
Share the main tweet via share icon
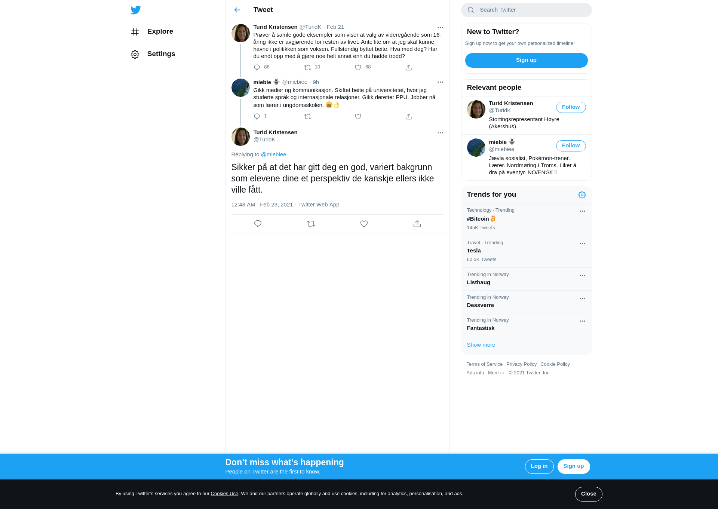point(417,224)
